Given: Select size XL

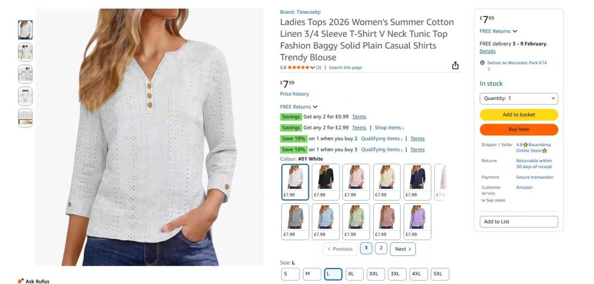Looking at the screenshot, I should [x=354, y=274].
